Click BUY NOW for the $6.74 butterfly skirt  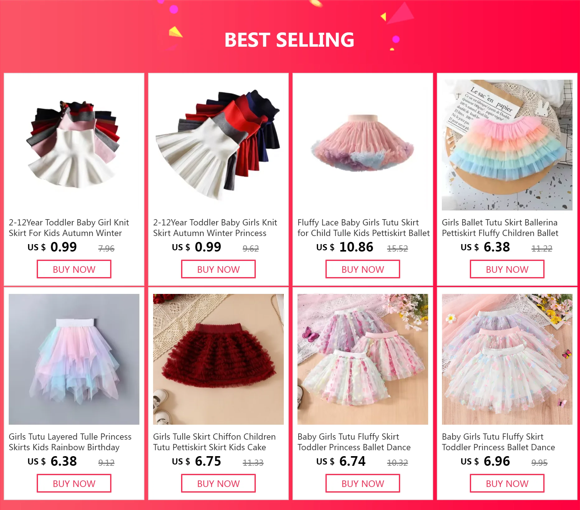pyautogui.click(x=362, y=484)
